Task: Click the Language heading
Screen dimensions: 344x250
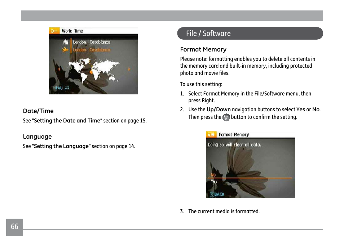Action: [37, 137]
